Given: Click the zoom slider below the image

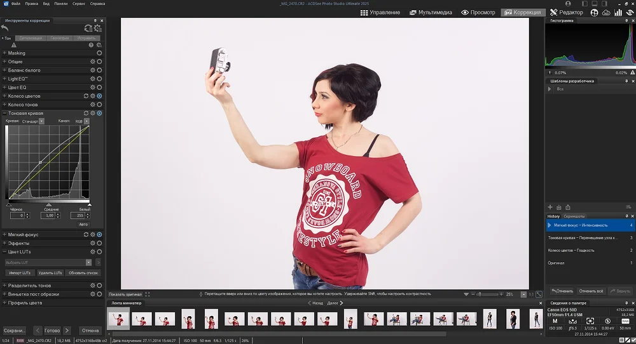Looking at the screenshot, I should point(488,294).
